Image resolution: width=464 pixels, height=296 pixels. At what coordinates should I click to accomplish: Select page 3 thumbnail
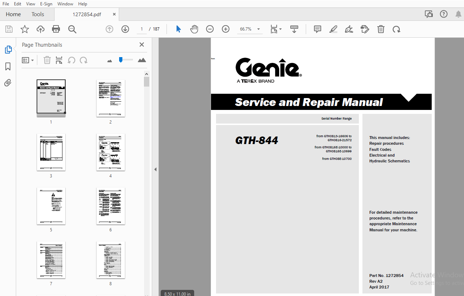[51, 152]
